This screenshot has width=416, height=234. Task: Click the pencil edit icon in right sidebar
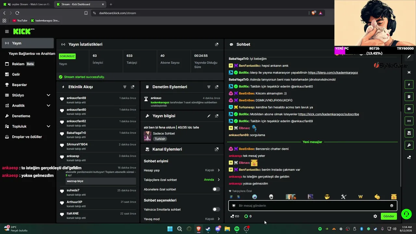click(409, 57)
